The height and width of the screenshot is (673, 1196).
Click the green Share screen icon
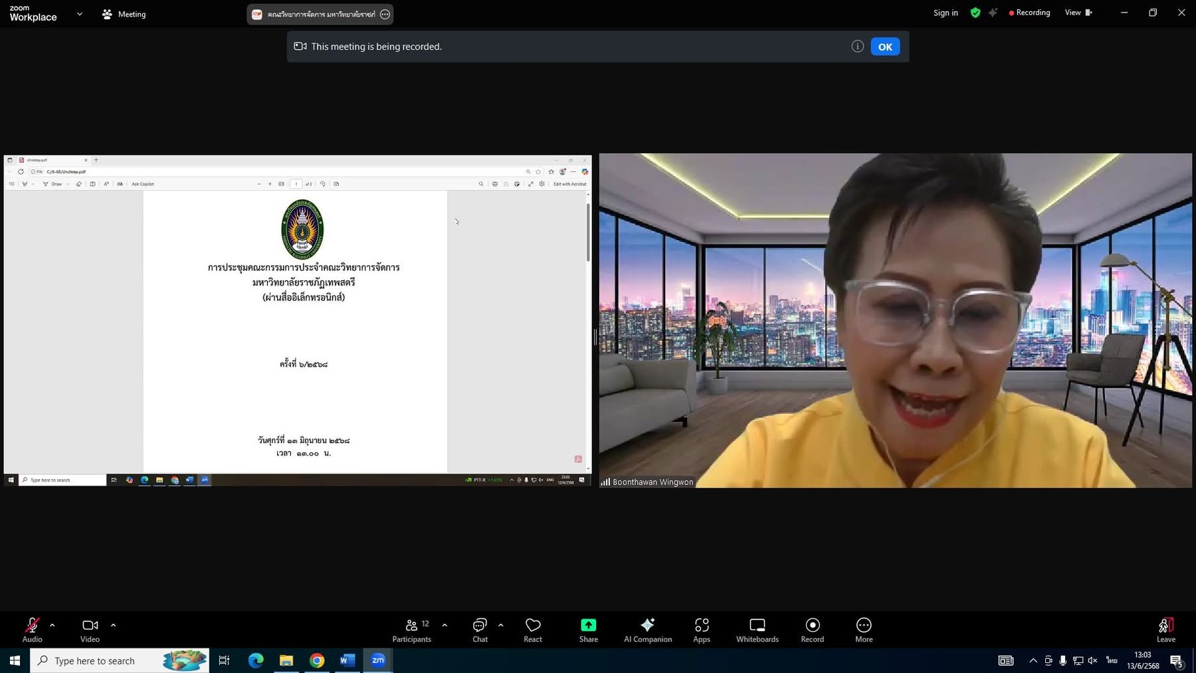588,625
